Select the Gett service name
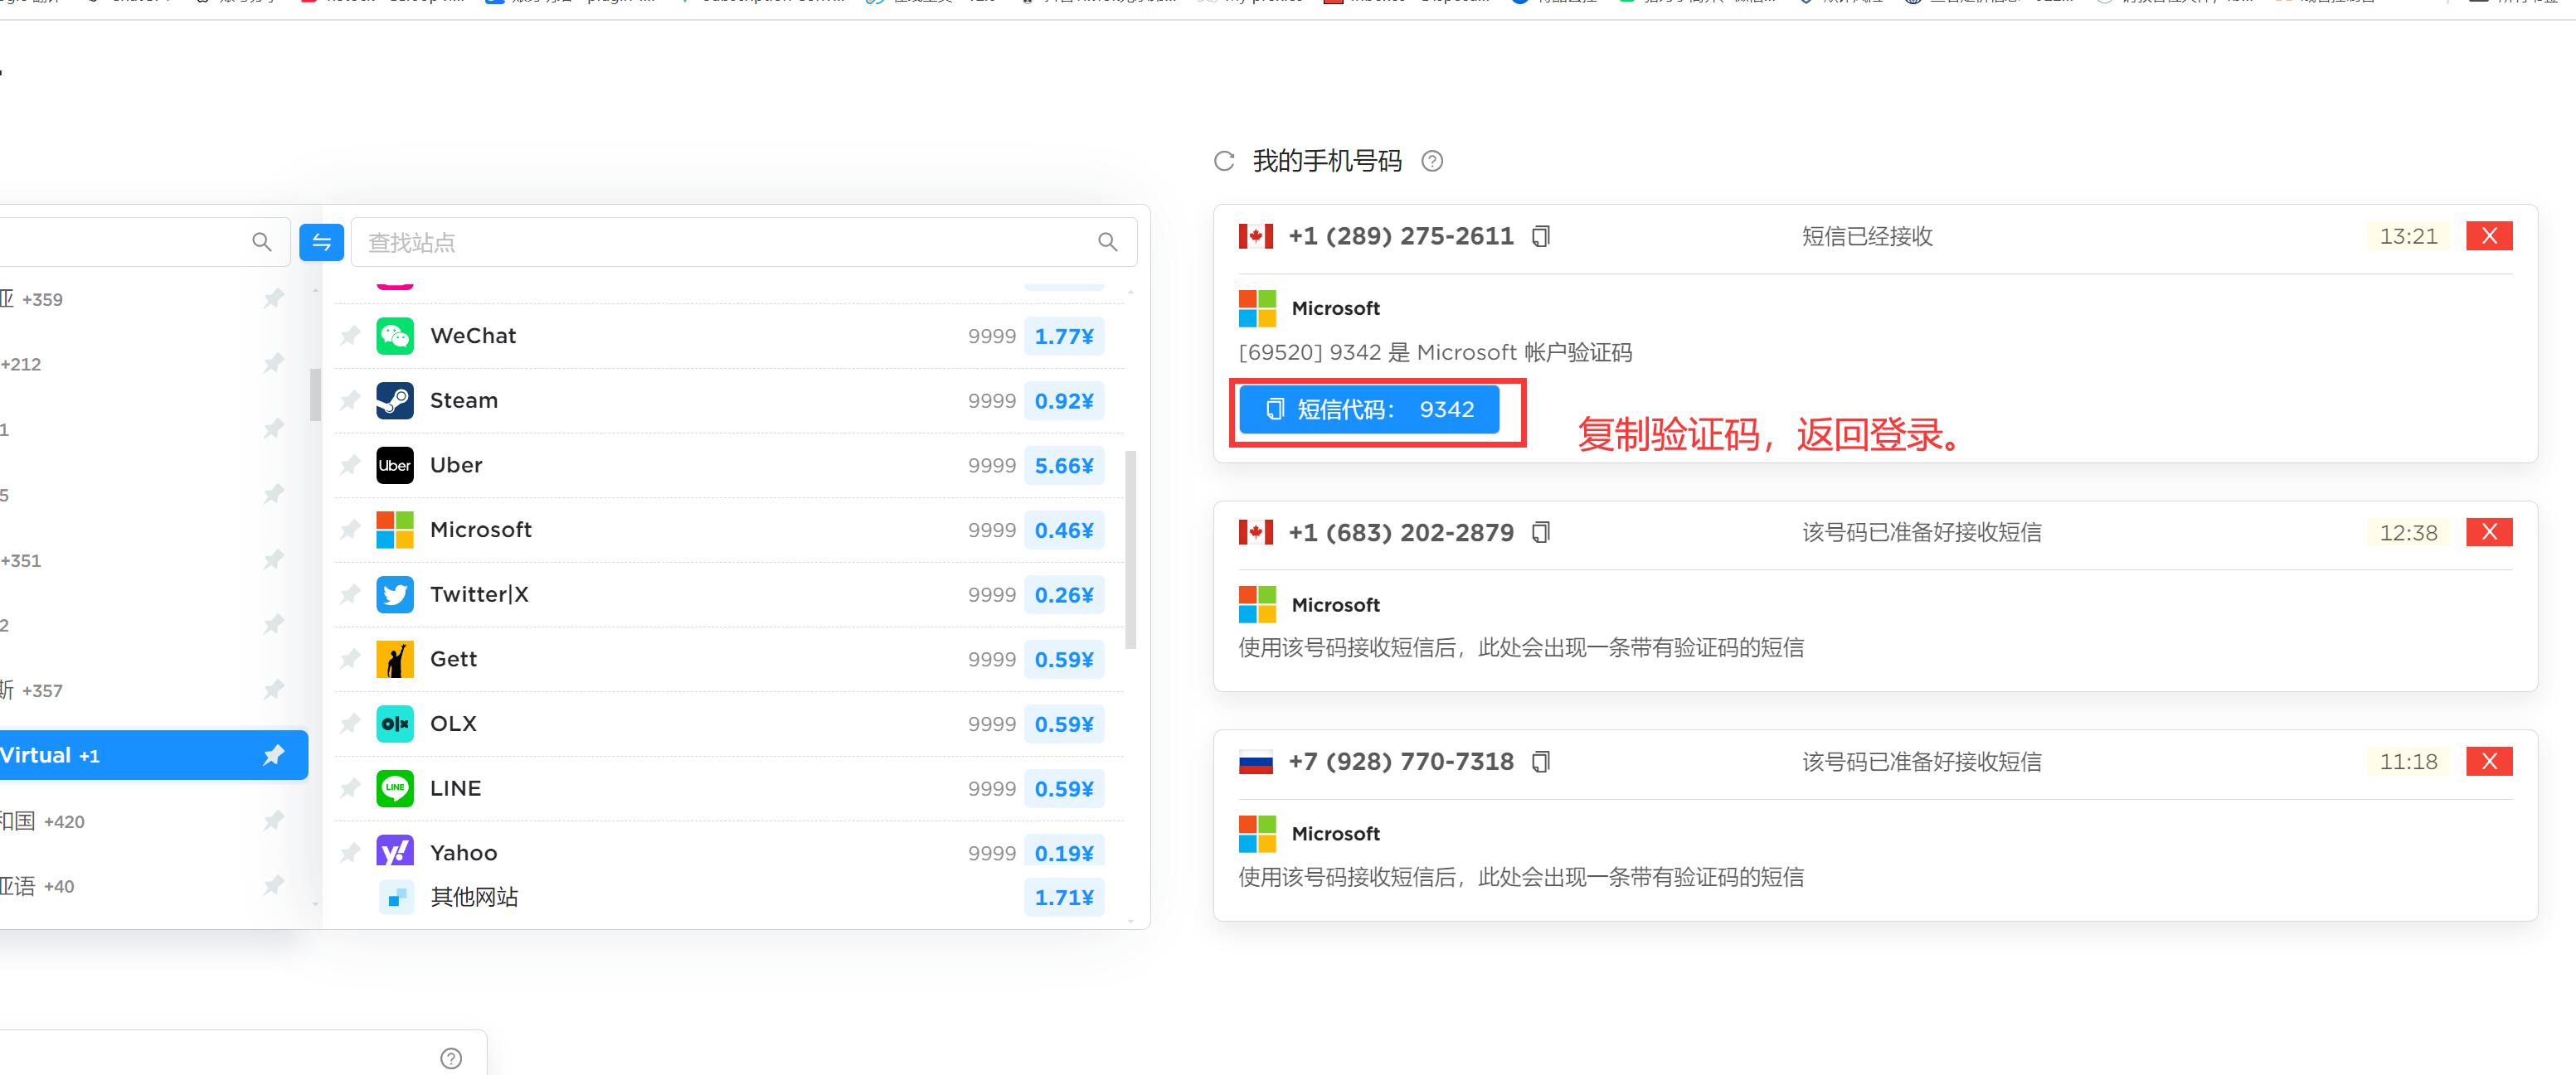2576x1075 pixels. click(x=454, y=658)
